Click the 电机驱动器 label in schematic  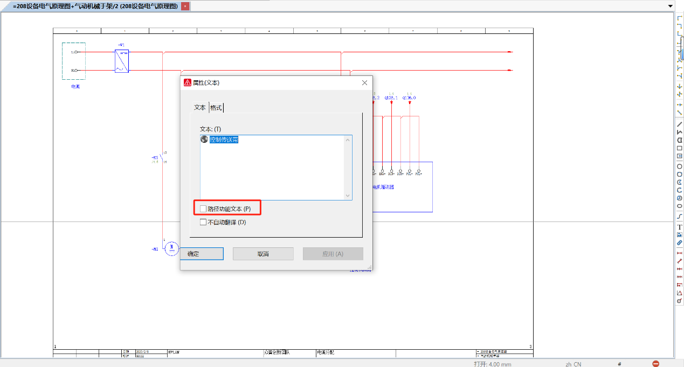tap(383, 187)
